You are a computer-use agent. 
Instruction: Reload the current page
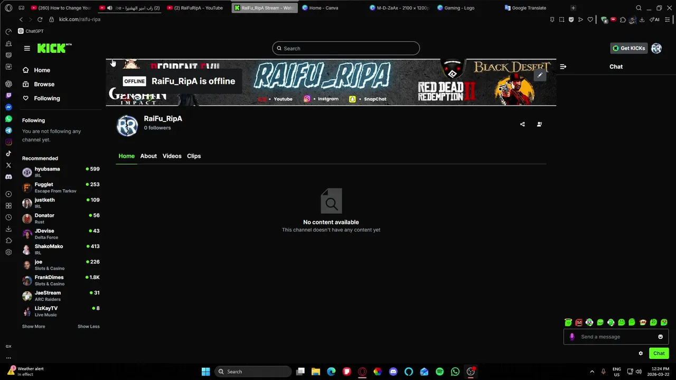[40, 20]
